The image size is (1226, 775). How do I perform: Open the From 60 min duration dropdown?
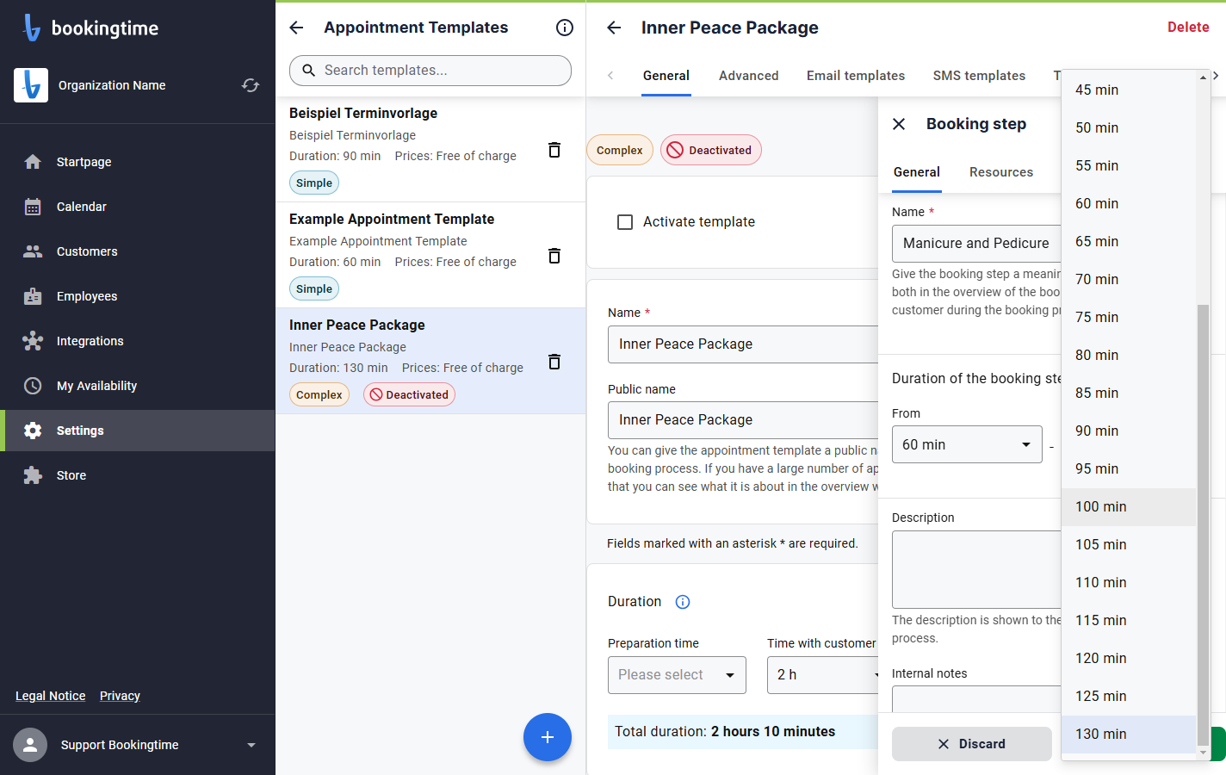967,444
